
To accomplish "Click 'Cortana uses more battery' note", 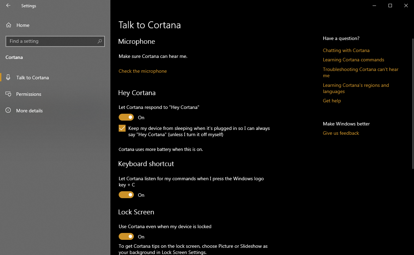I will click(161, 150).
